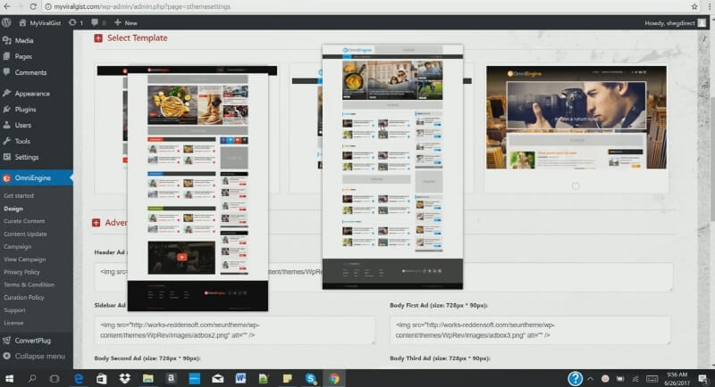Show hidden system tray icons
The image size is (715, 387).
pyautogui.click(x=590, y=379)
